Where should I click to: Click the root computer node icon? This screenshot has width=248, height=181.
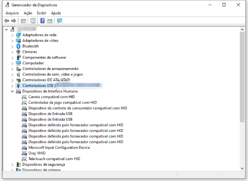click(x=12, y=29)
